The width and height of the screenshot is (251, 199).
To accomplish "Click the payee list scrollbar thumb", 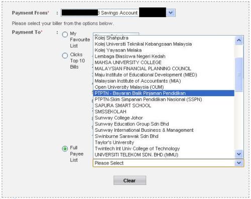I will [239, 74].
